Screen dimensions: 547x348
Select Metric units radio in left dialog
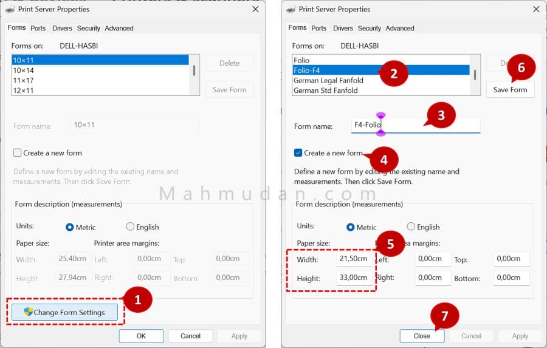pos(70,227)
